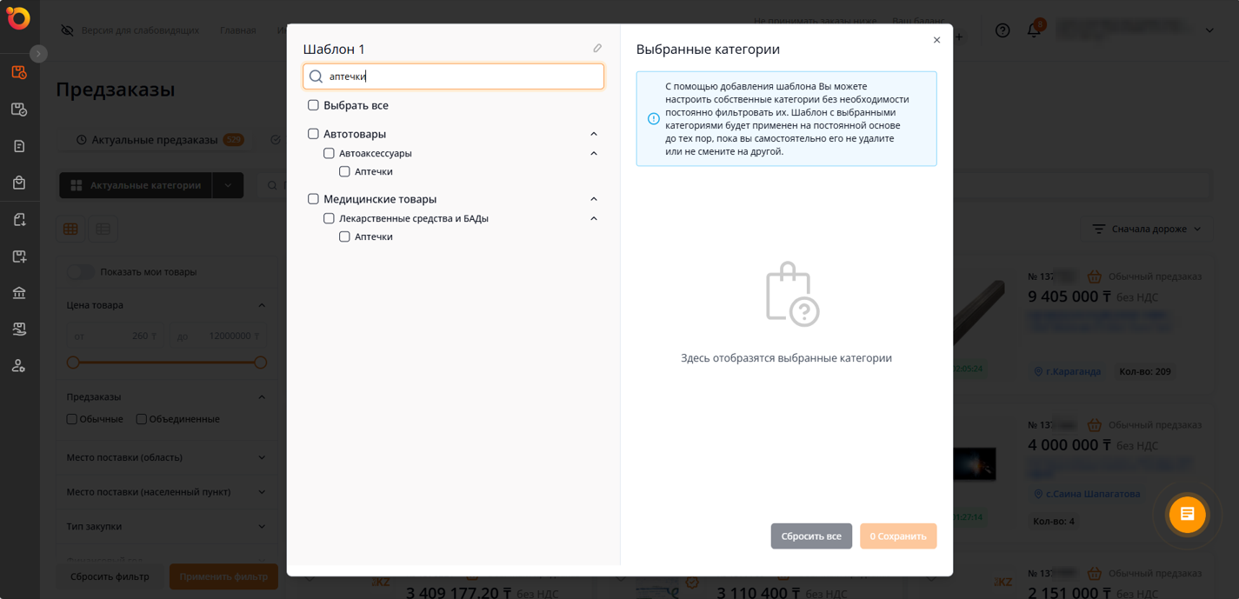Click the logo icon at top left
This screenshot has height=599, width=1239.
coord(18,18)
